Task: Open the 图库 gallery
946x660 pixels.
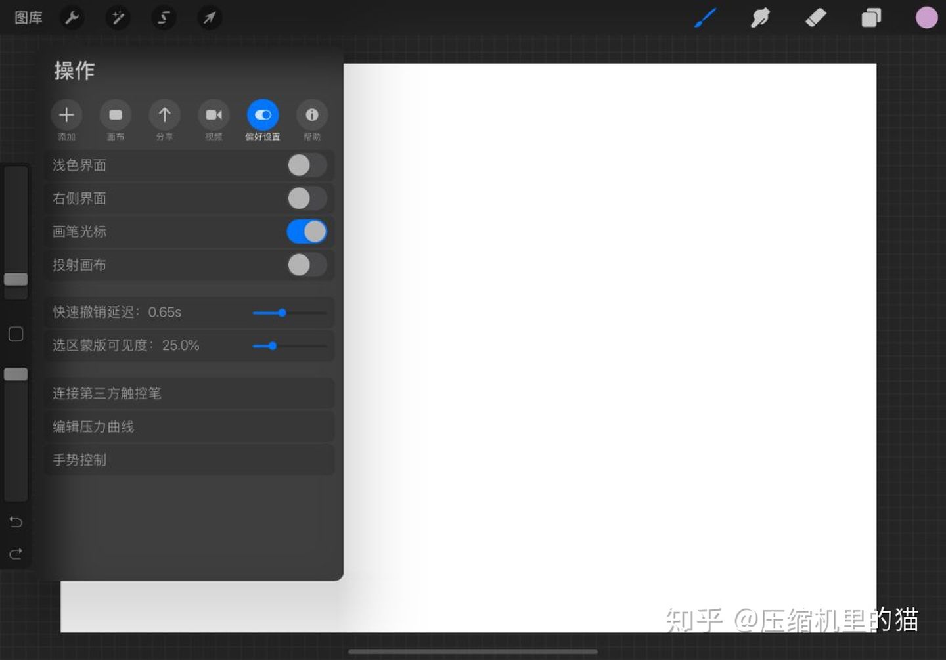Action: point(28,18)
